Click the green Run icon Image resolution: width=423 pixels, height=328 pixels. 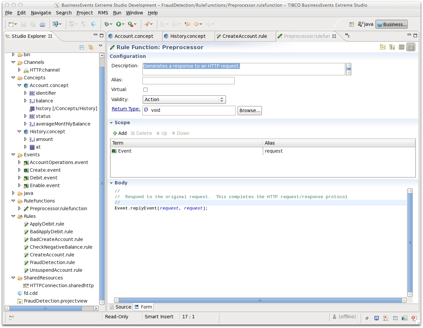pos(119,24)
